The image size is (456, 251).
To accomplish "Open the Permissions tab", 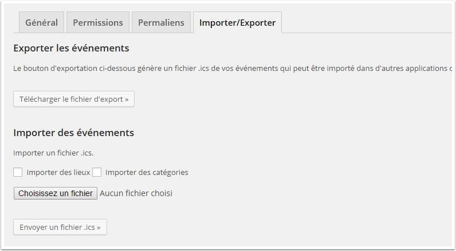I will point(97,23).
